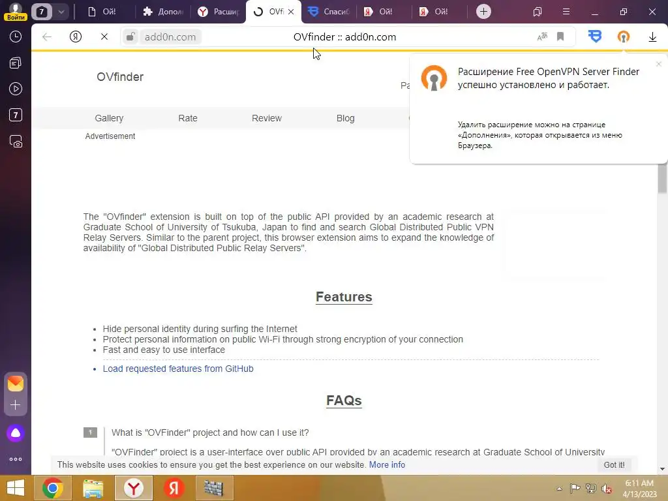Bookmark this page
Screen dimensions: 668x501
pyautogui.click(x=560, y=37)
